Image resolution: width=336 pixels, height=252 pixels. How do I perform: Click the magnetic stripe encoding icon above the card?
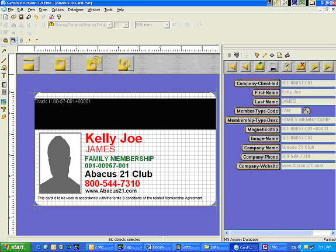pos(32,64)
